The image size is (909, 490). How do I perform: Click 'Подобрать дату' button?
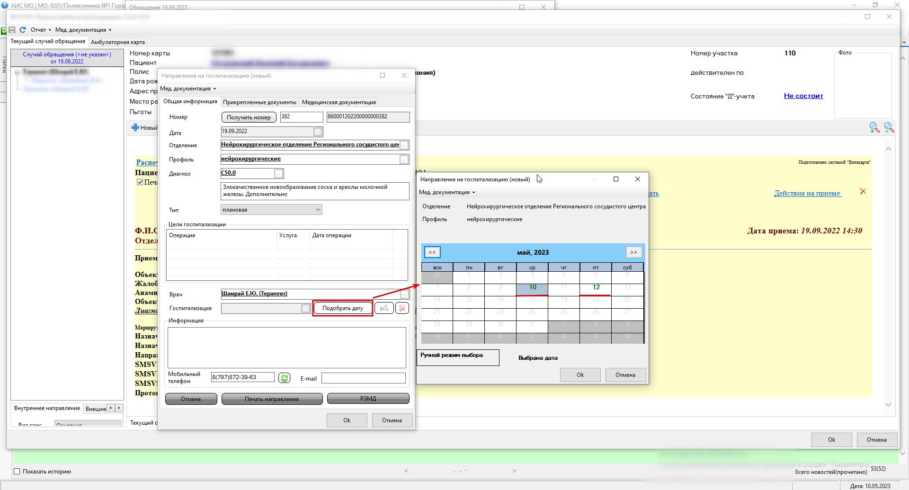click(343, 308)
